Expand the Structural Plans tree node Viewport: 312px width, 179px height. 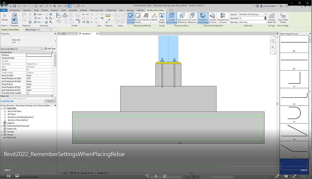tap(5, 111)
